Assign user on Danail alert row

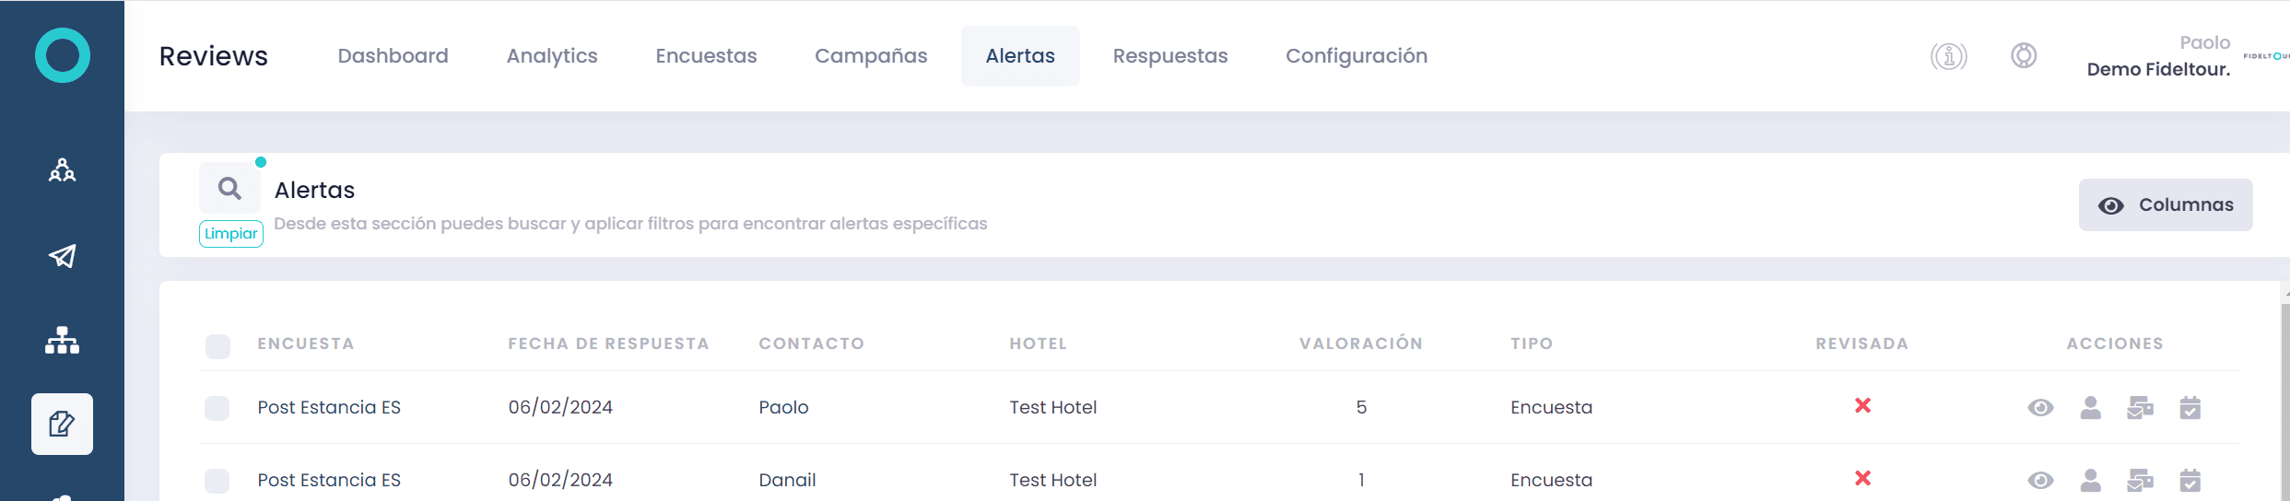[x=2090, y=480]
